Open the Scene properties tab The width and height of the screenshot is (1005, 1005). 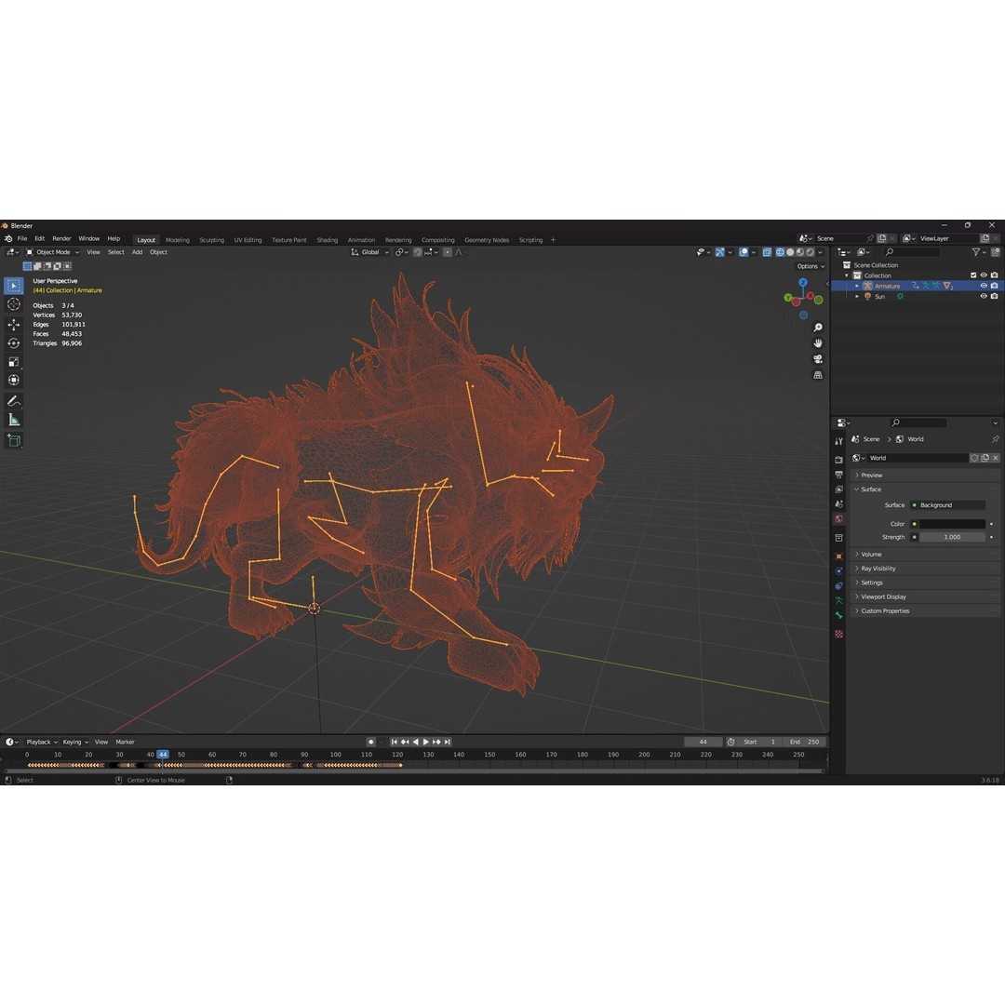838,503
